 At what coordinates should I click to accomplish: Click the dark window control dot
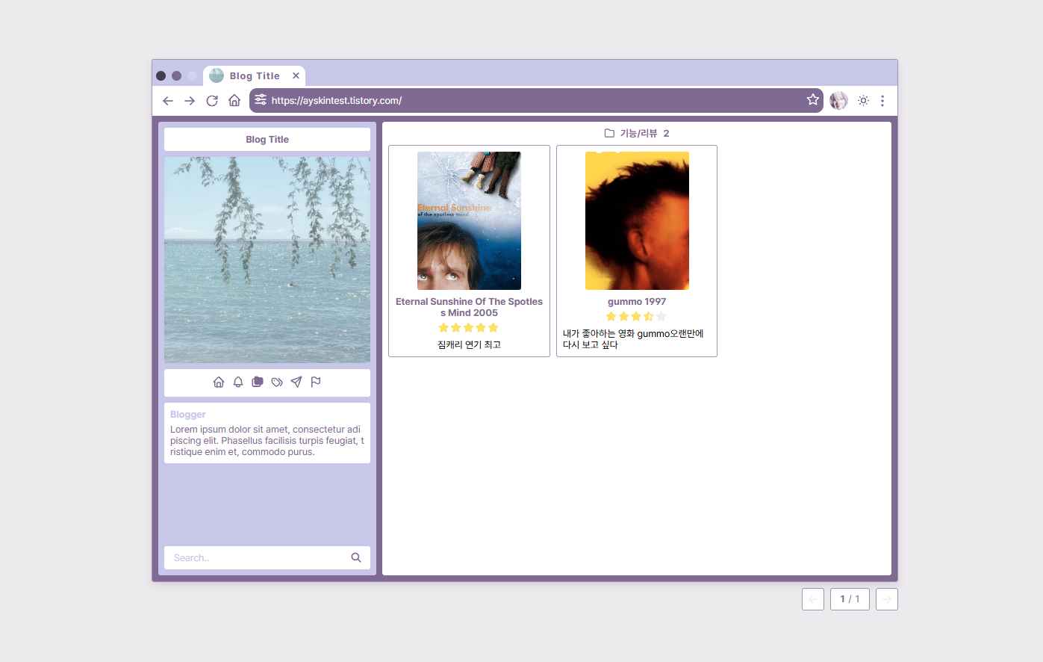161,76
